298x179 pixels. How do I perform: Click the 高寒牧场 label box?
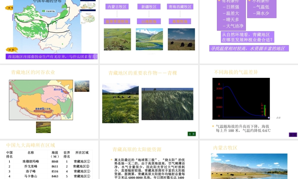click(180, 21)
